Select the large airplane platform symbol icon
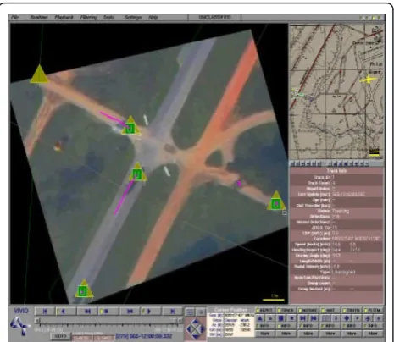 click(x=368, y=318)
